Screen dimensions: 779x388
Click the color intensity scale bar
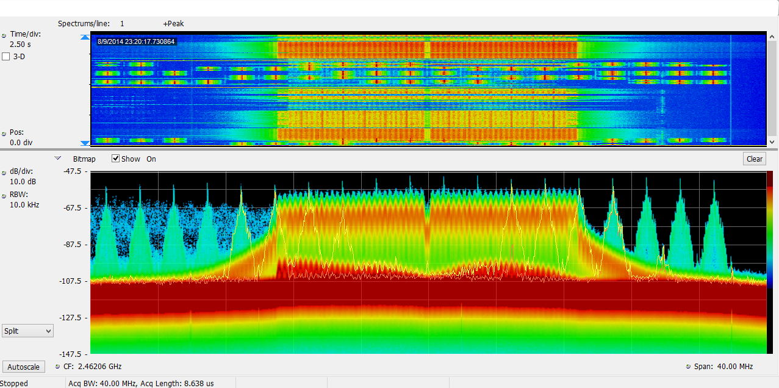[772, 262]
